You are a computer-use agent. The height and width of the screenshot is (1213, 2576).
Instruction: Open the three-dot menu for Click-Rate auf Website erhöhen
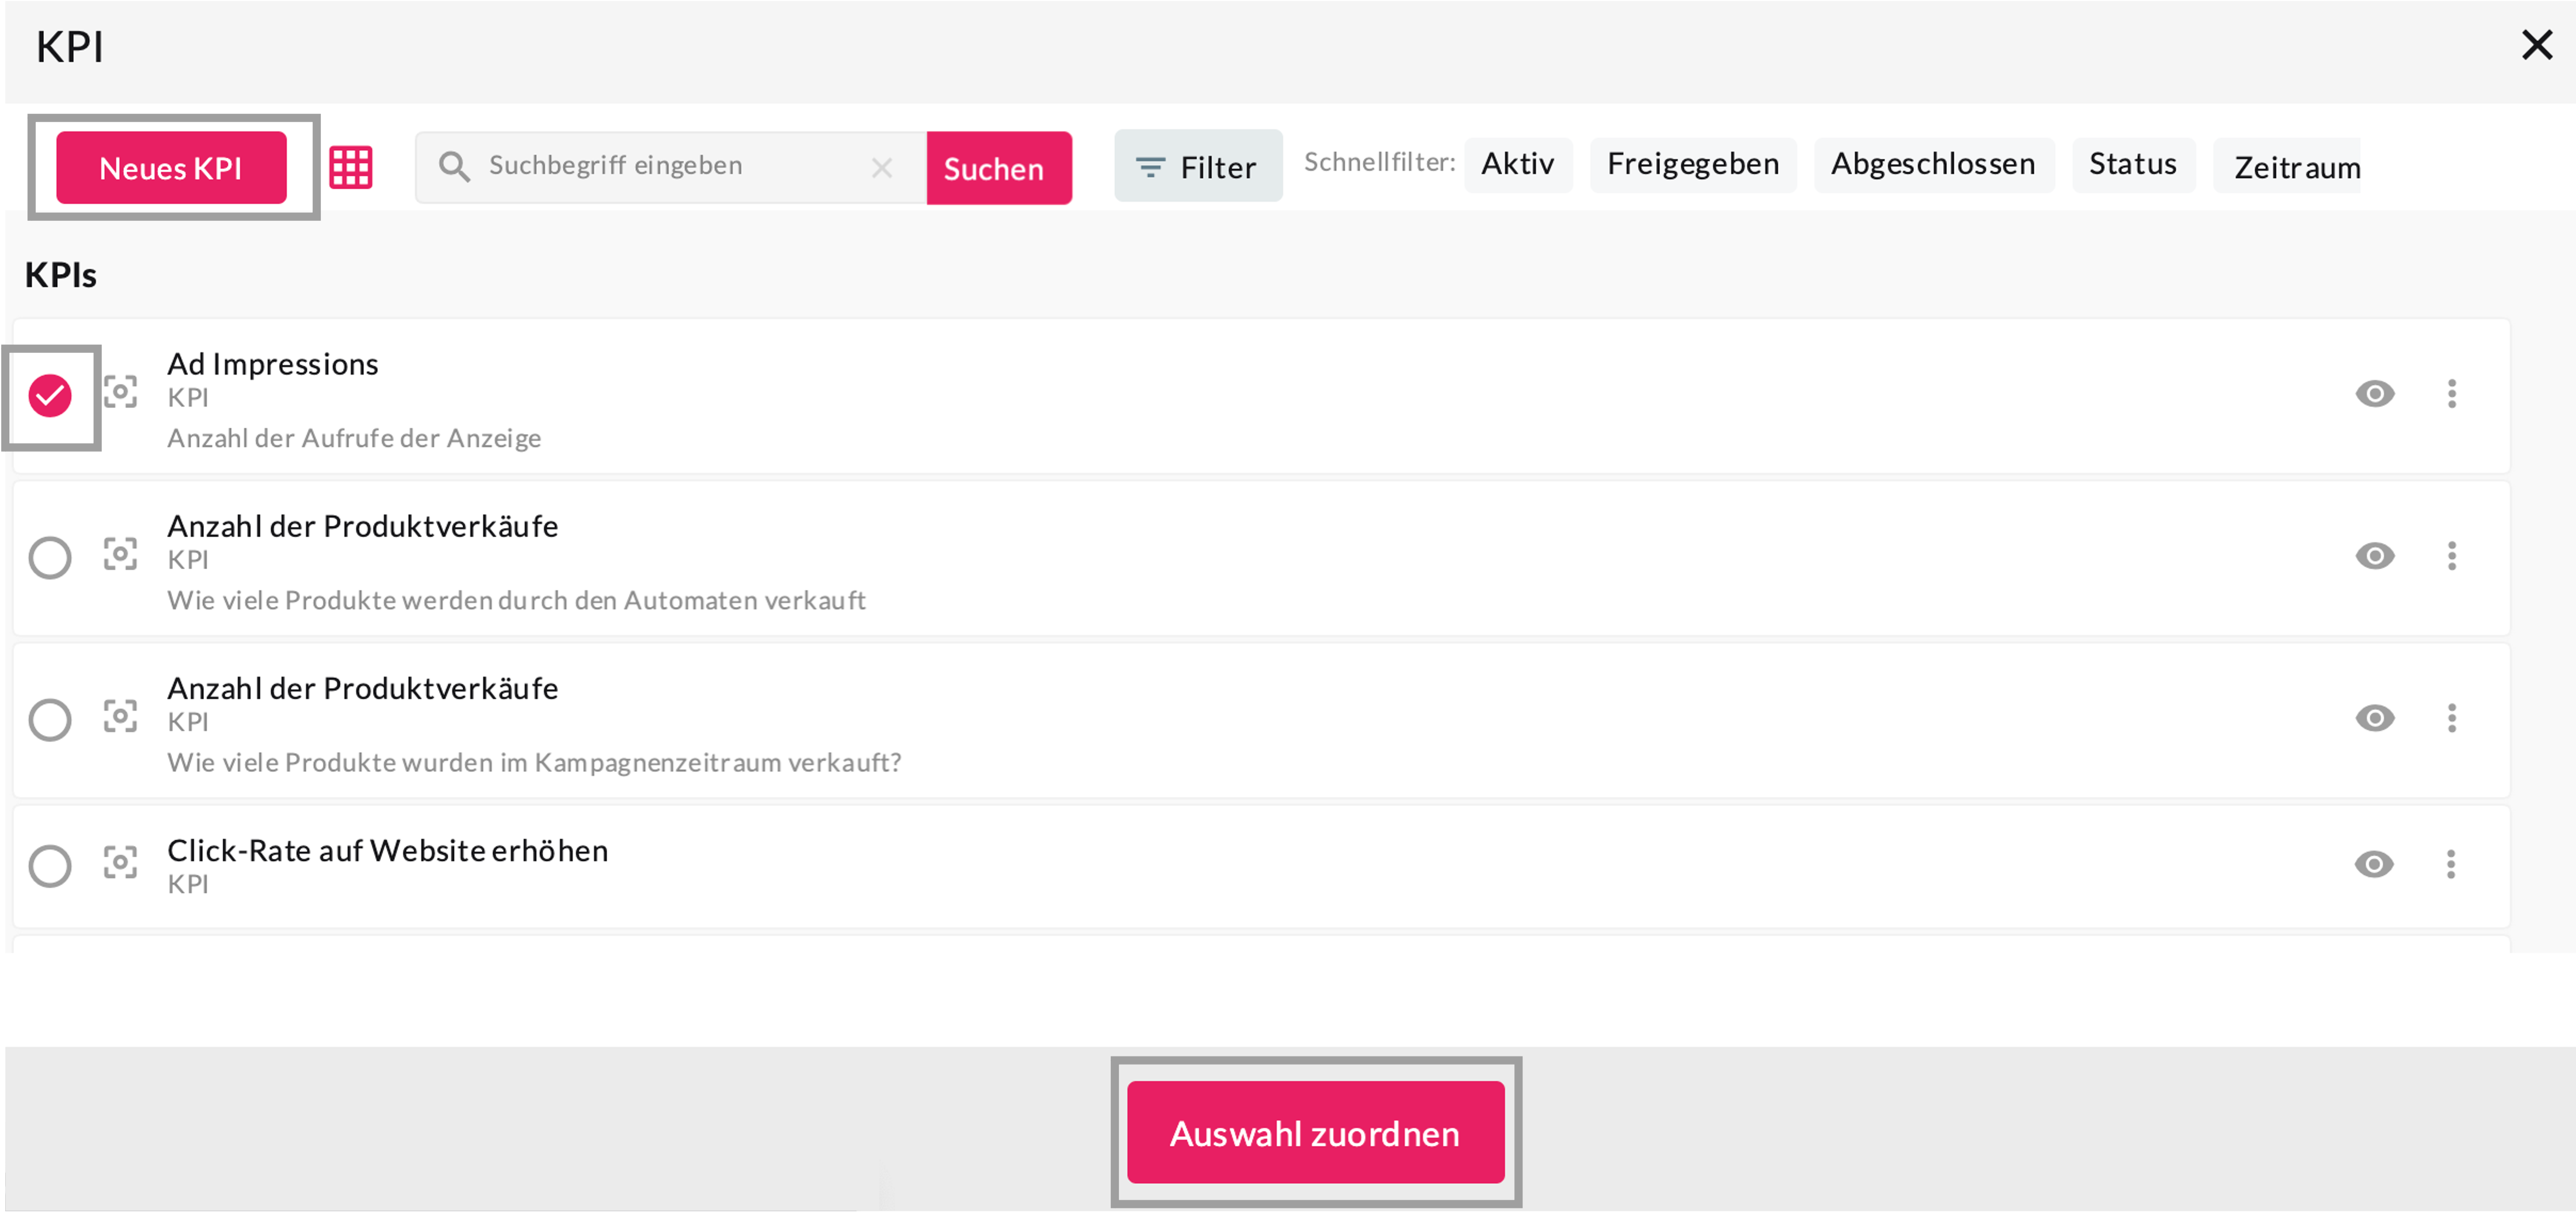click(2451, 864)
